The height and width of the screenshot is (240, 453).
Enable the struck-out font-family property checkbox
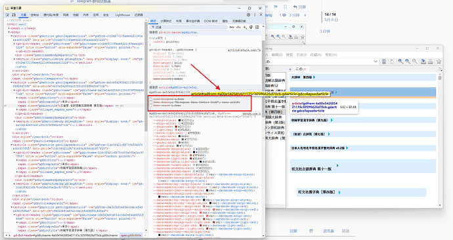pos(151,102)
